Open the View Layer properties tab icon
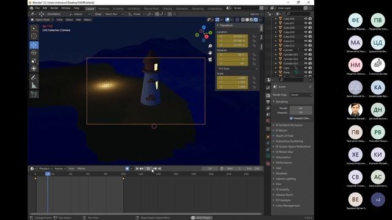The image size is (392, 220). pyautogui.click(x=268, y=108)
